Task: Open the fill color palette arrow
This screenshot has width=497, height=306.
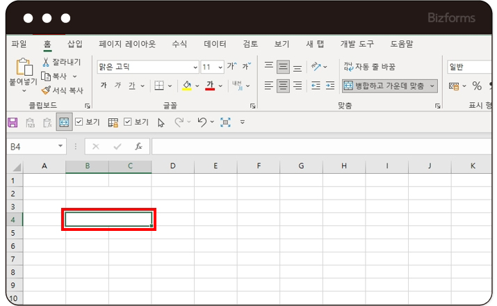Action: pos(197,86)
